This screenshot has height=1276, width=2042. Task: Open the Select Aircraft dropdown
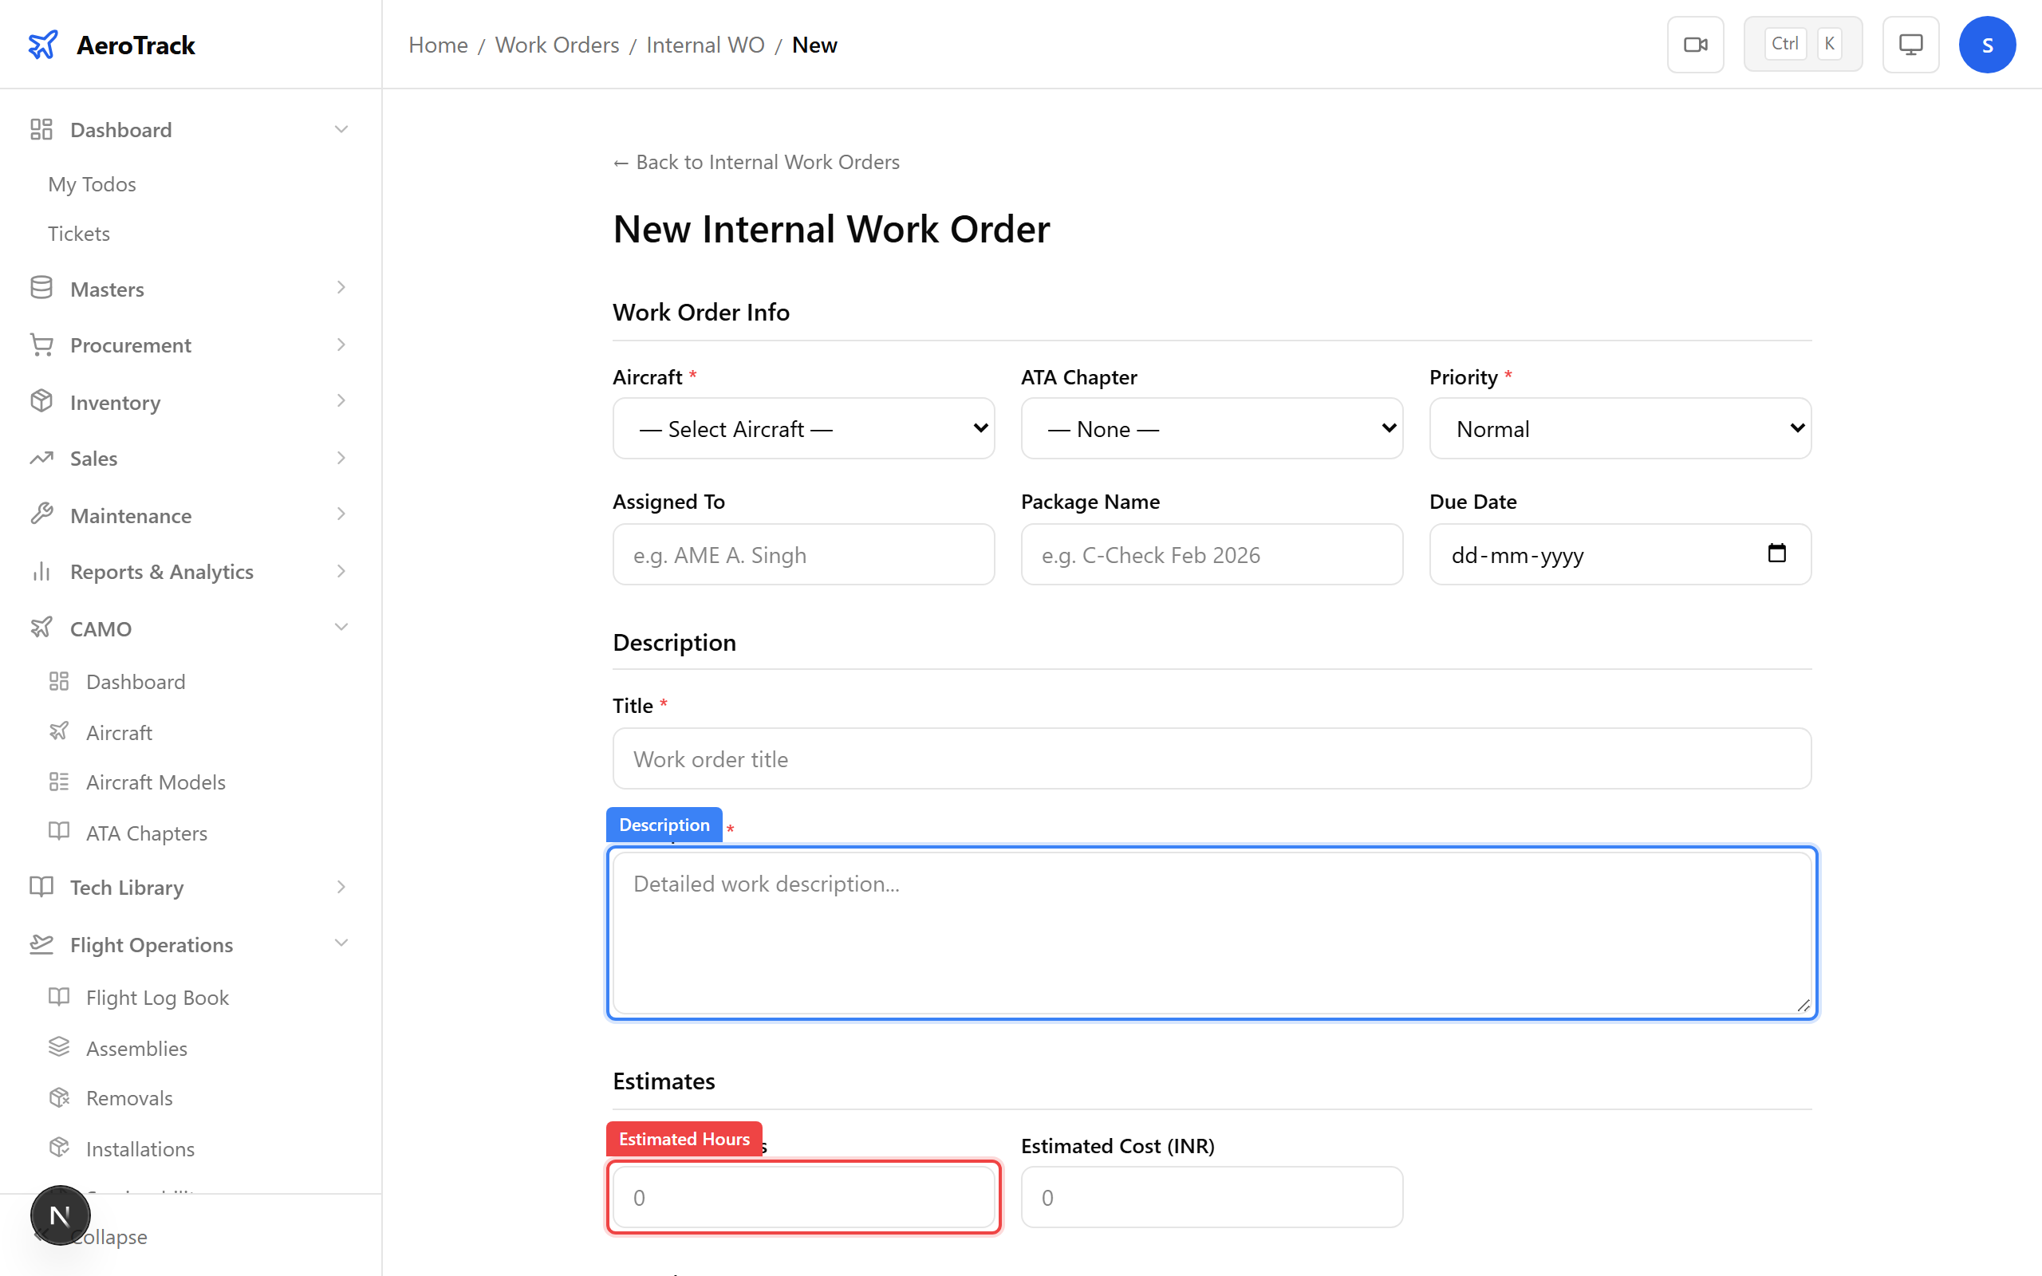coord(802,429)
